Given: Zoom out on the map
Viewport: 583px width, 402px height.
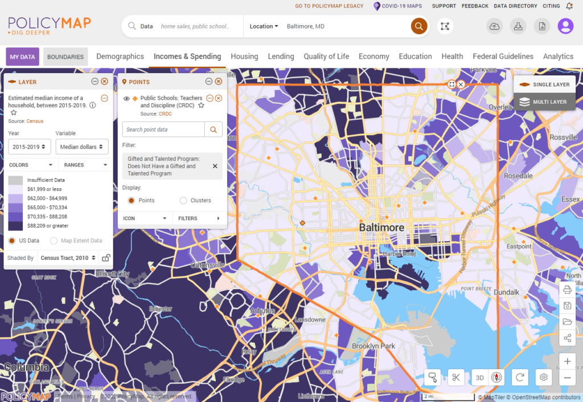Looking at the screenshot, I should [568, 378].
